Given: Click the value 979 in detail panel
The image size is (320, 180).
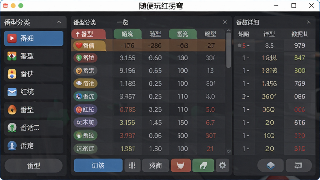Looking at the screenshot, I should [300, 46].
